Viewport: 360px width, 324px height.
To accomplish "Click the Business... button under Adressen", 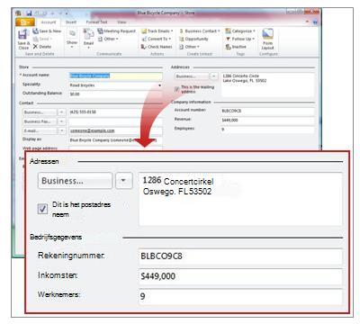I will (x=75, y=181).
